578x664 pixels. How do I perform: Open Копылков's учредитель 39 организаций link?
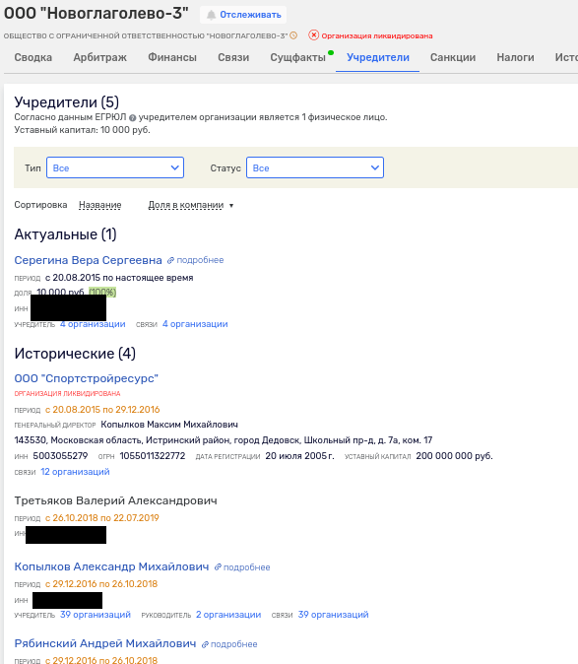(x=96, y=615)
